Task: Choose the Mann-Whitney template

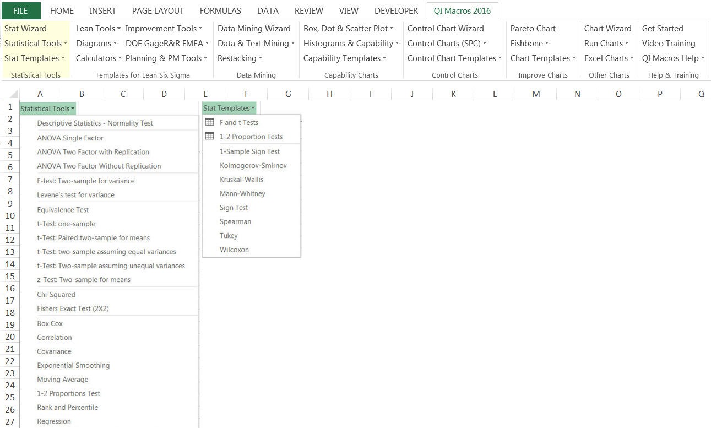Action: tap(242, 193)
